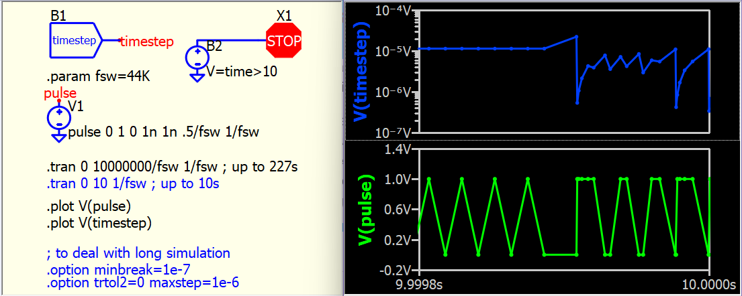The image size is (742, 296).
Task: Select the blue .tran 0 10 comment line
Action: point(132,183)
